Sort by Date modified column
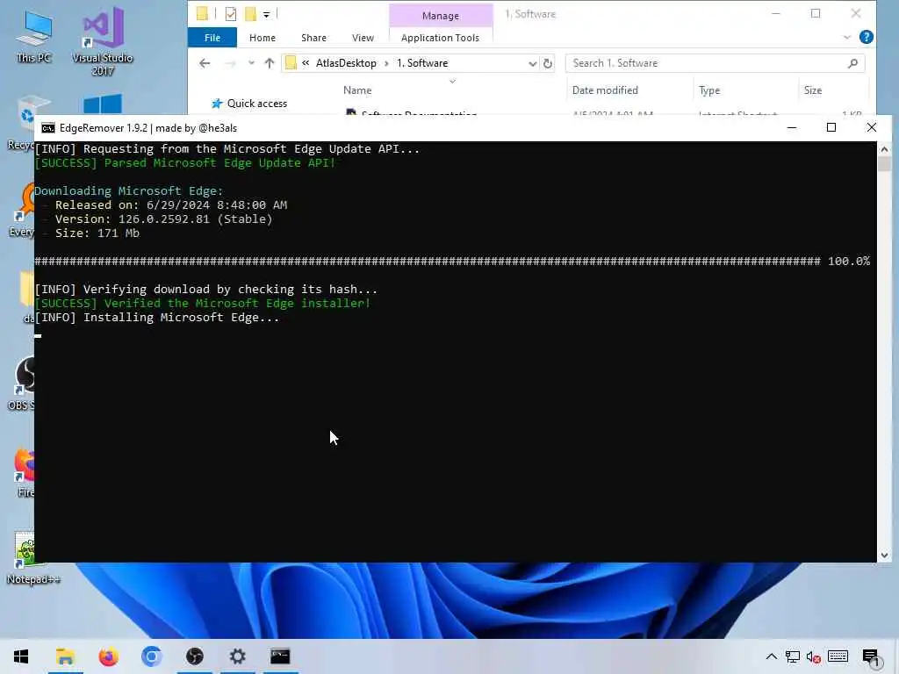Screen dimensions: 899x674 point(605,90)
